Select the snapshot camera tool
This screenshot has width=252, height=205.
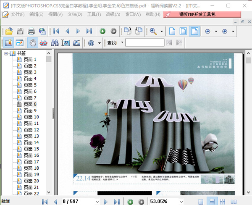point(77,43)
